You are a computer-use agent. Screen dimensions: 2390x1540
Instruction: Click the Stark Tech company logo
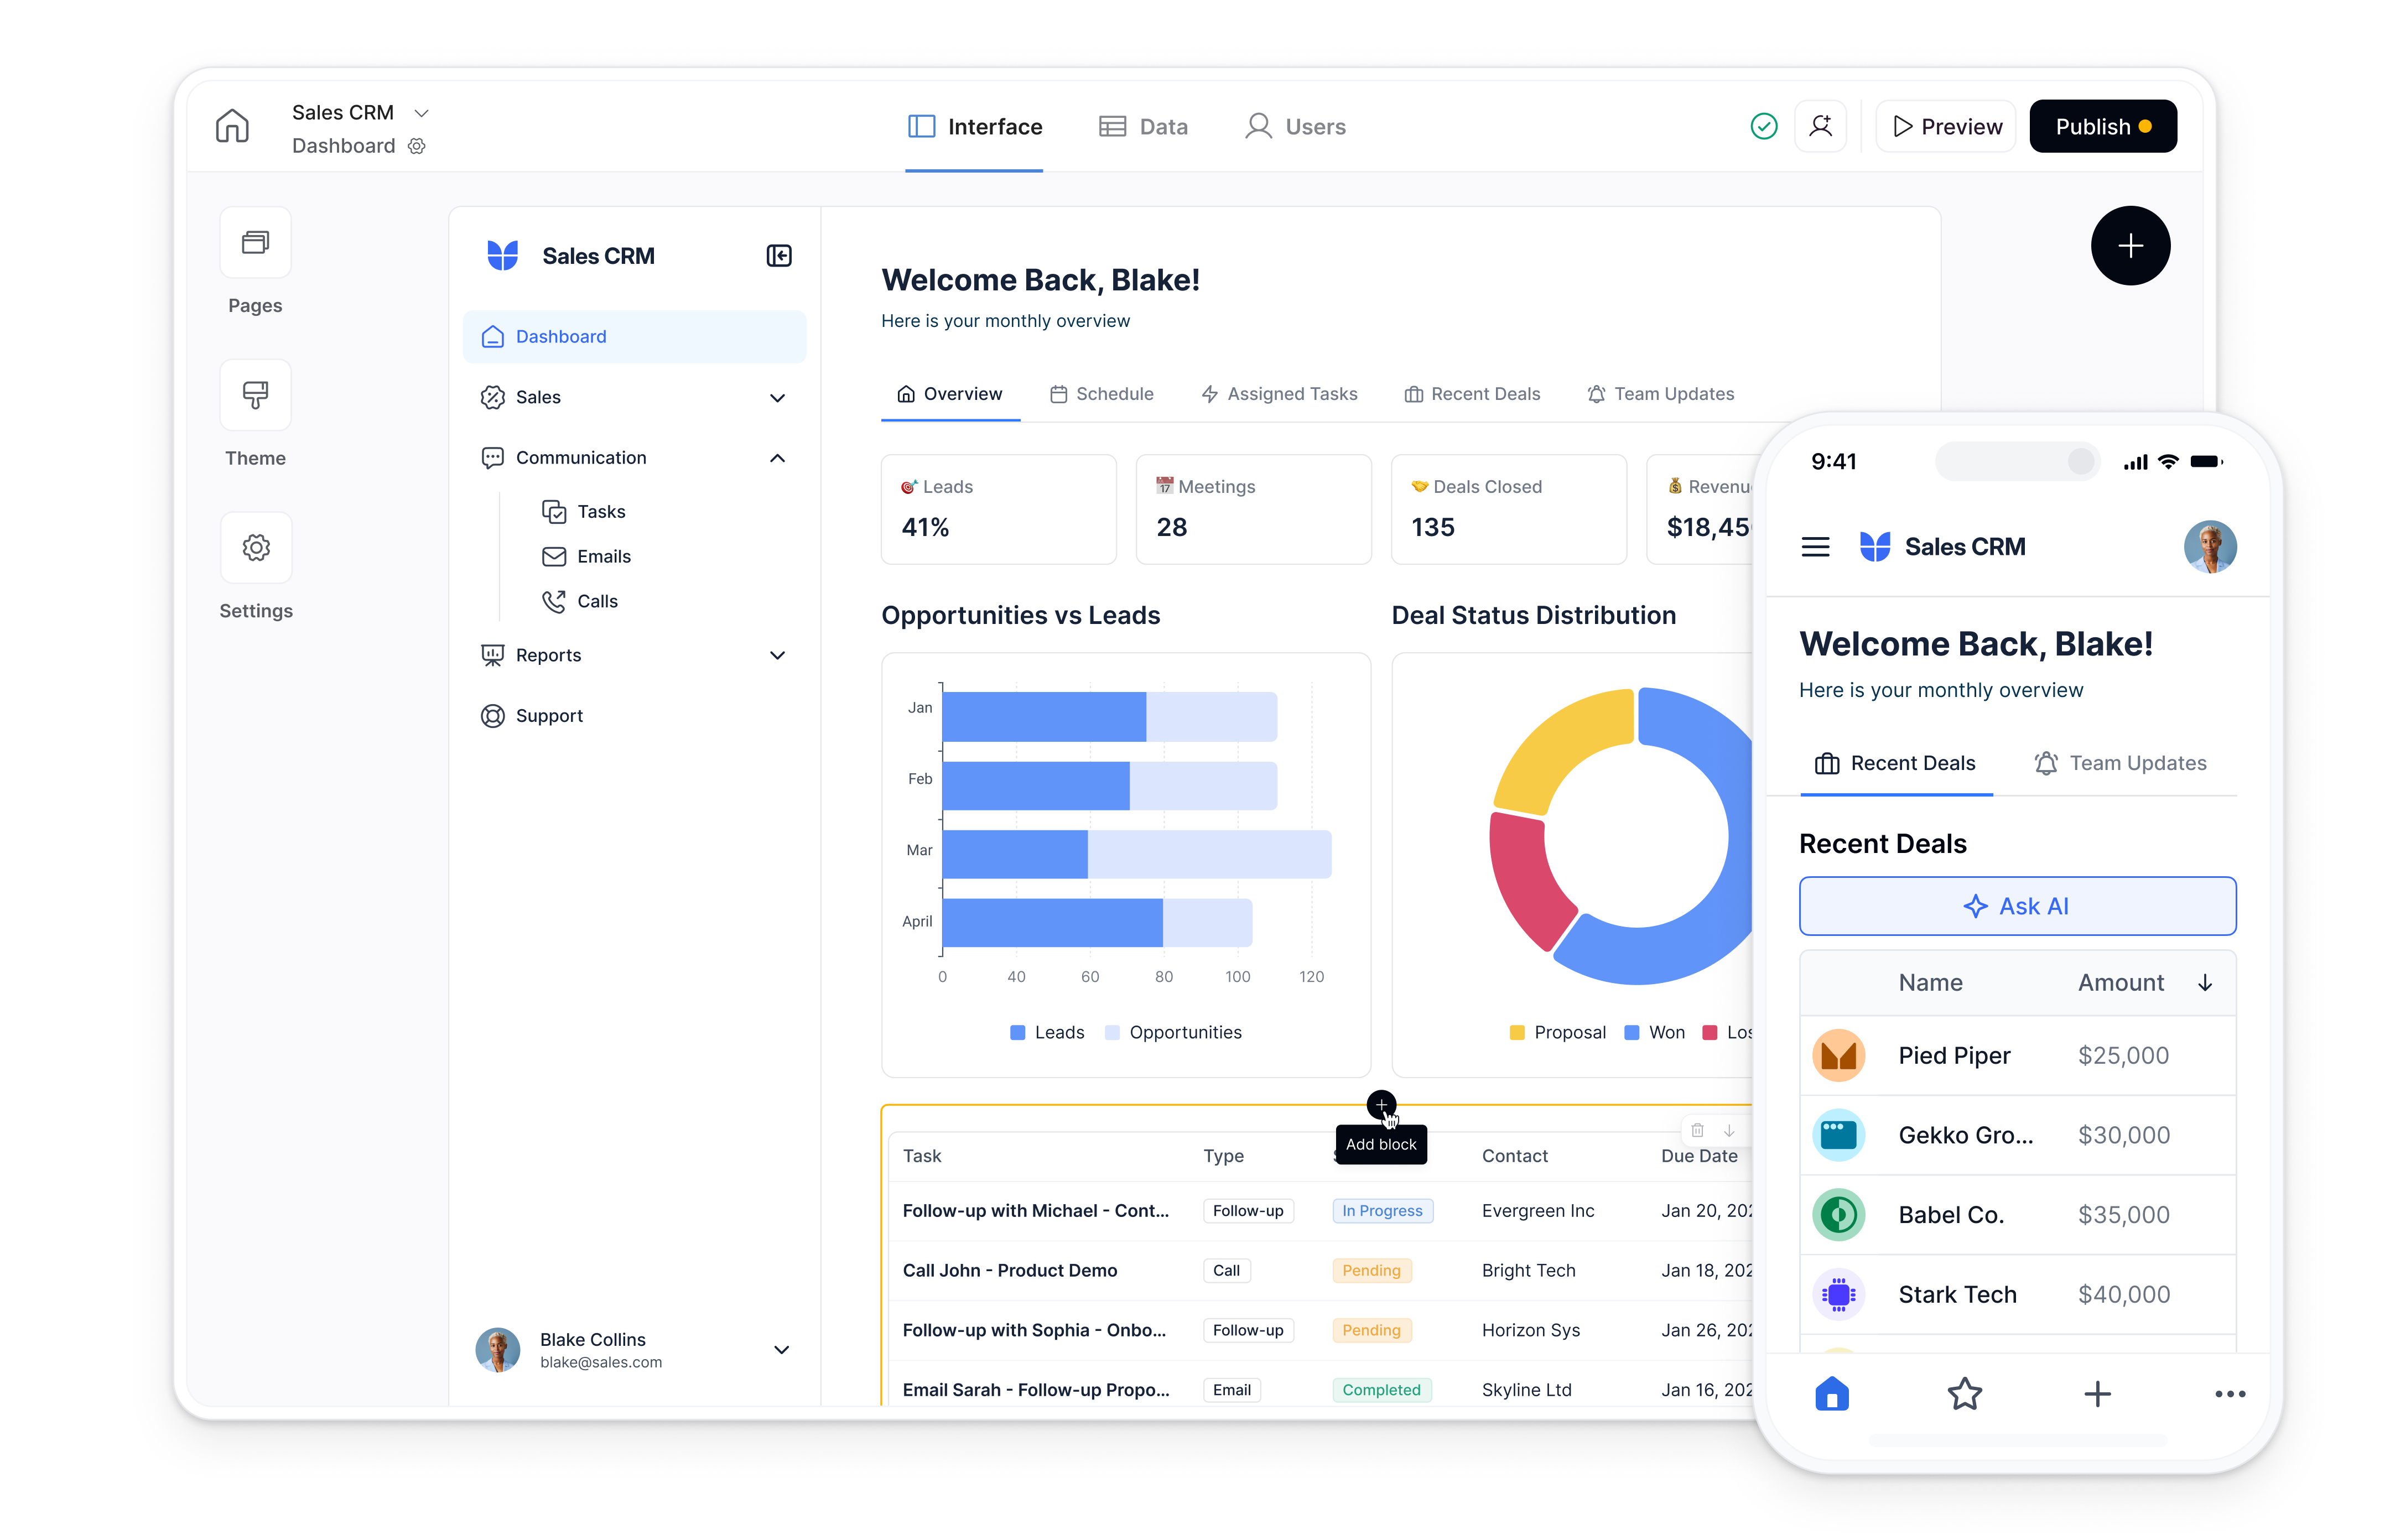click(1838, 1294)
